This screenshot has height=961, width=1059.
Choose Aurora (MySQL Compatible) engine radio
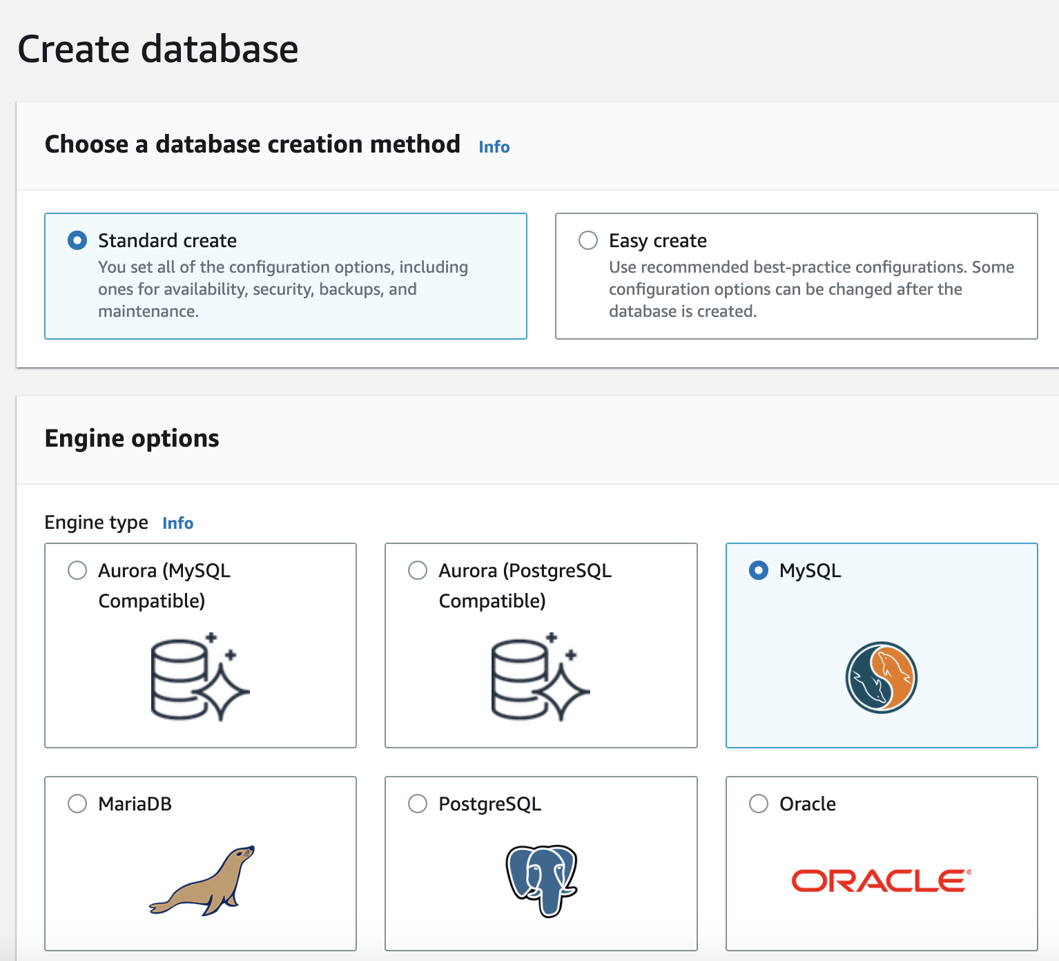[77, 570]
